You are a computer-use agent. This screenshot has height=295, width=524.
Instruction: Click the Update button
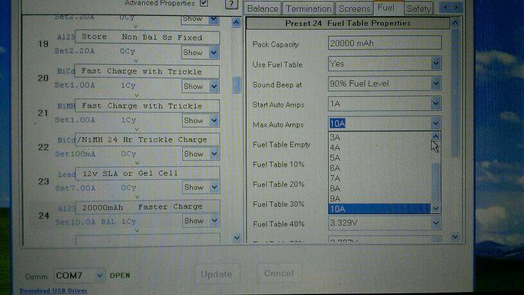pos(216,274)
